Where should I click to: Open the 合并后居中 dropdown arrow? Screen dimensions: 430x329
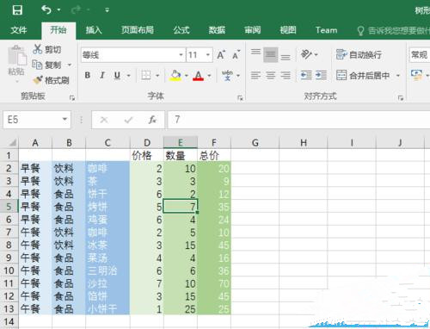[x=398, y=76]
